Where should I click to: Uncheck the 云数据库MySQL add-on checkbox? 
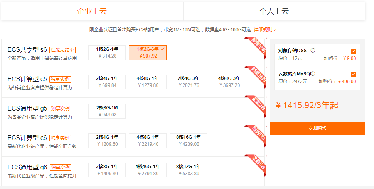pyautogui.click(x=354, y=74)
